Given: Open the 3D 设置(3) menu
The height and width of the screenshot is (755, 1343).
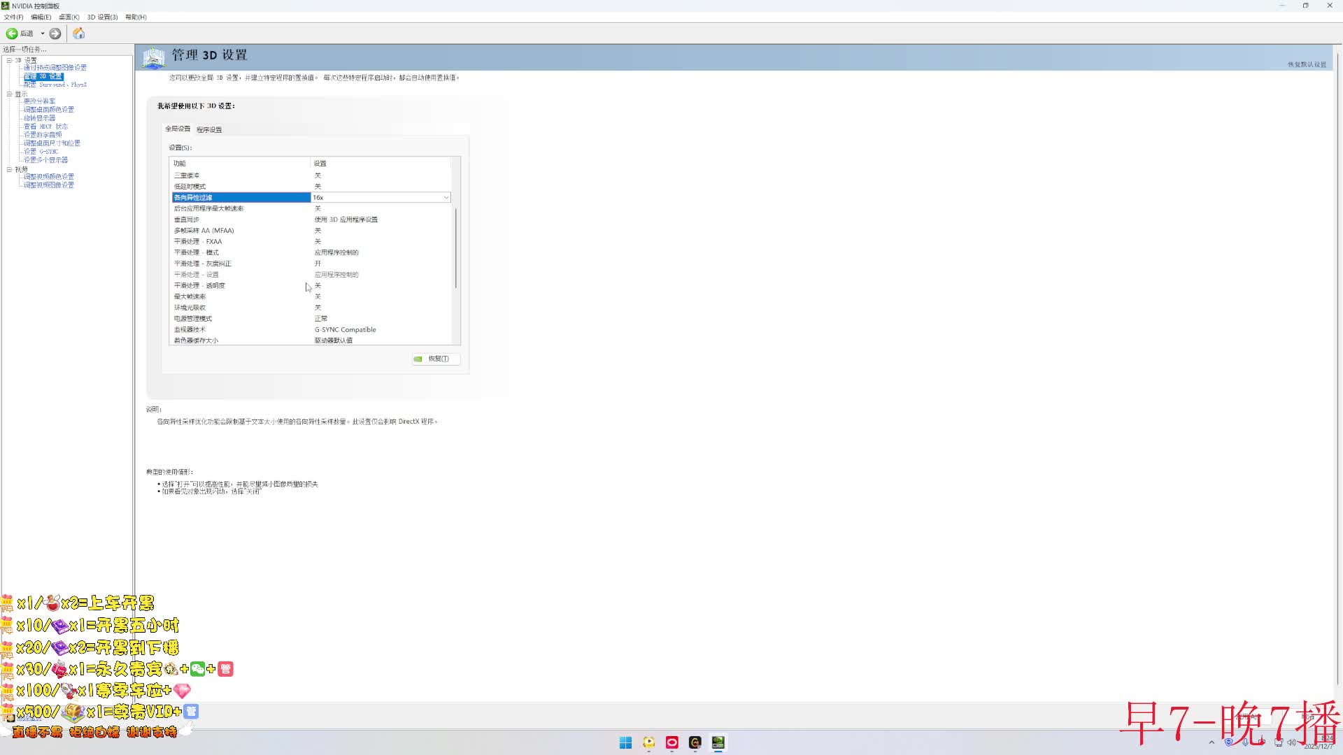Looking at the screenshot, I should [x=102, y=17].
